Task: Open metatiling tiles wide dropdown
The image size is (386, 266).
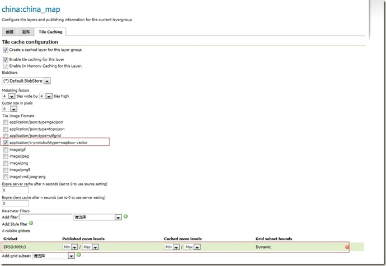Action: pyautogui.click(x=8, y=96)
